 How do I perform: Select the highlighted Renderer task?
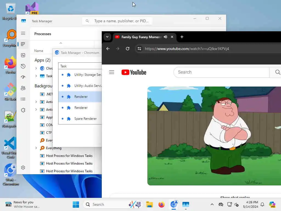click(80, 97)
